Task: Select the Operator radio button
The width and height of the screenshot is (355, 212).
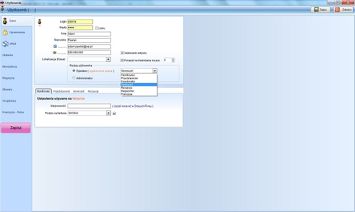Action: point(74,71)
